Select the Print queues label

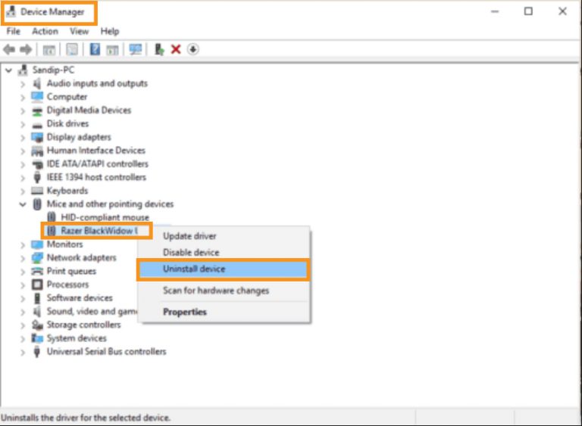[71, 272]
